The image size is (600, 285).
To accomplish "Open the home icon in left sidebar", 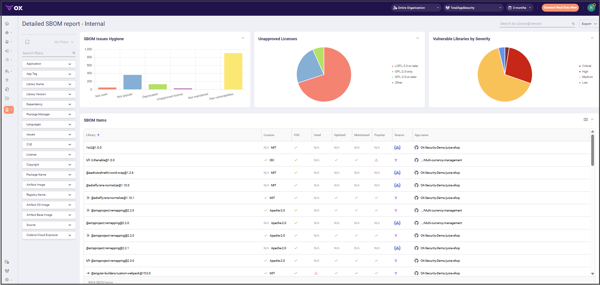I will point(7,24).
